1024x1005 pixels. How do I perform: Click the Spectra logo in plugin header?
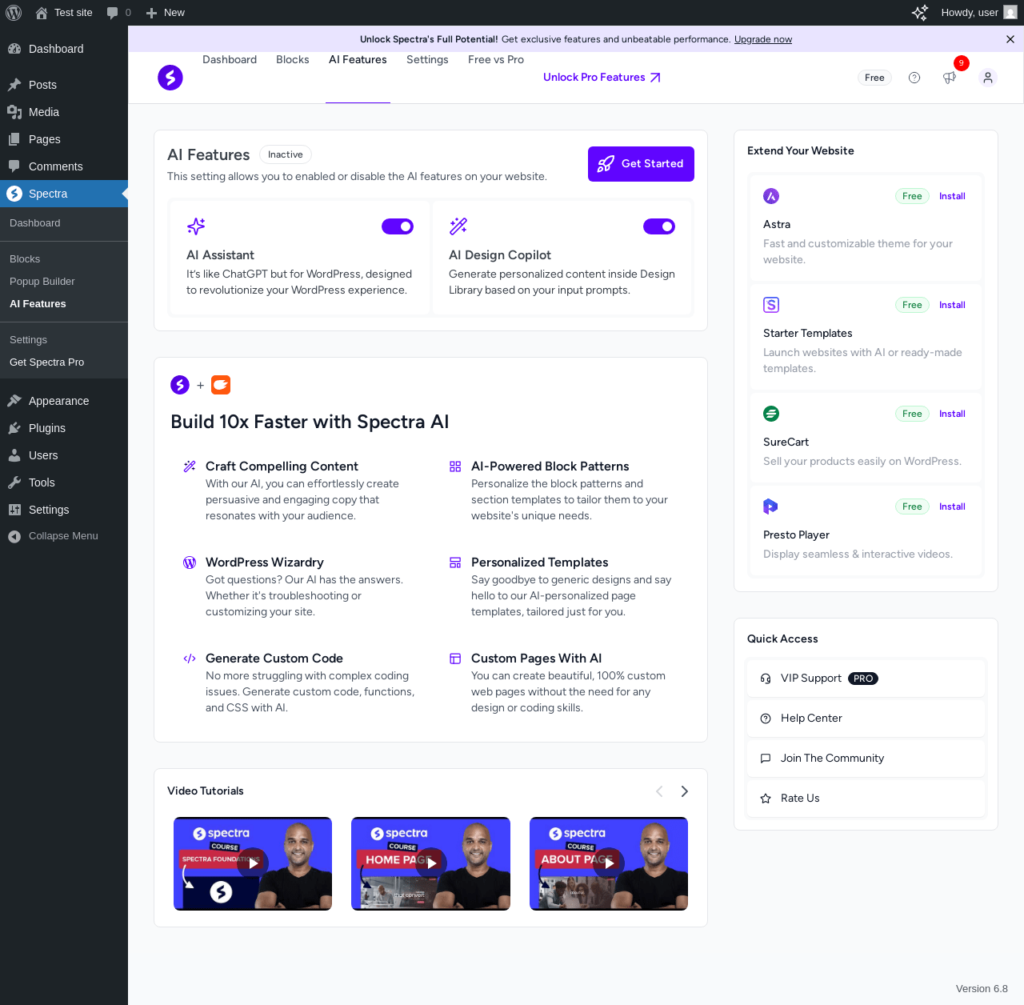pos(170,78)
